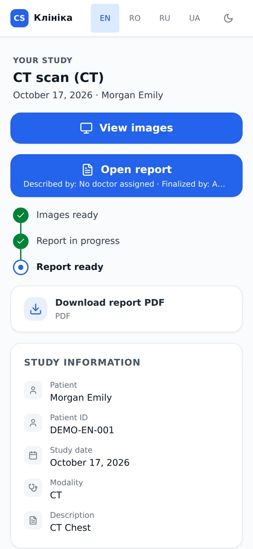This screenshot has height=549, width=253.
Task: Open the View images button
Action: (126, 128)
